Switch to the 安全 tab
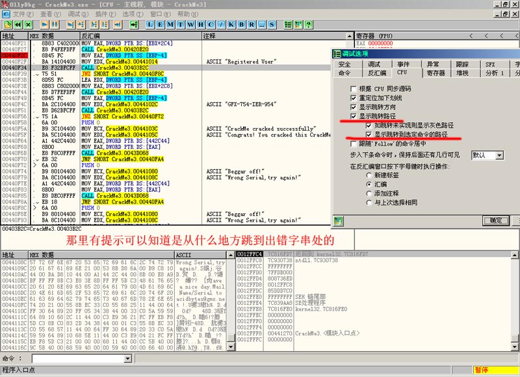Image resolution: width=520 pixels, height=377 pixels. point(344,64)
